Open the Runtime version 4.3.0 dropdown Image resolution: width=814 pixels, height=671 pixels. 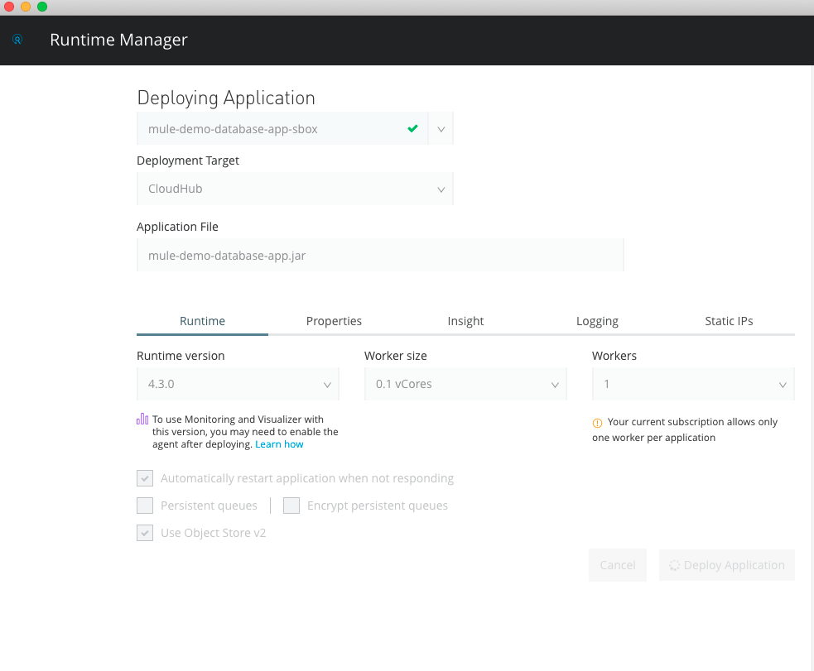tap(238, 384)
